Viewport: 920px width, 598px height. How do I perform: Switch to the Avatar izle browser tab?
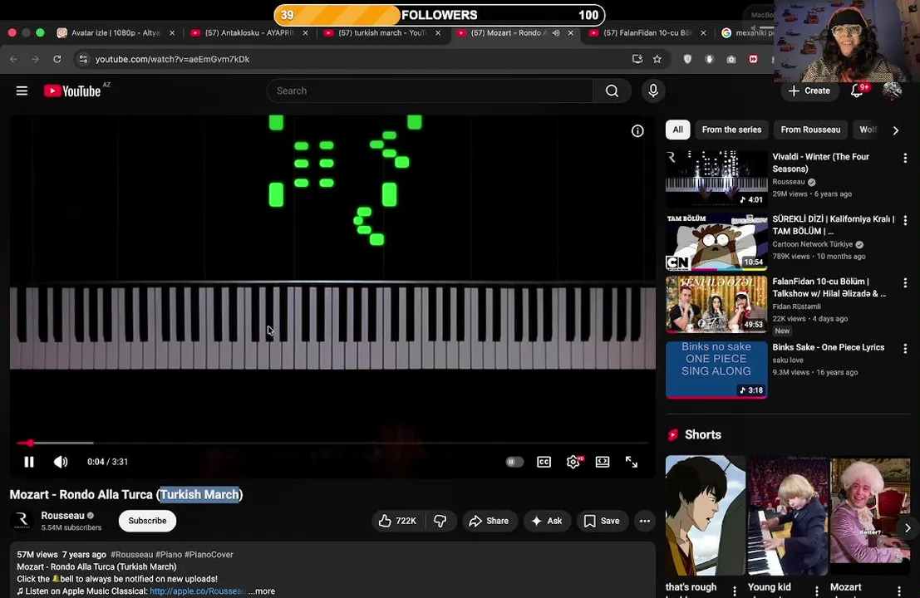(116, 33)
